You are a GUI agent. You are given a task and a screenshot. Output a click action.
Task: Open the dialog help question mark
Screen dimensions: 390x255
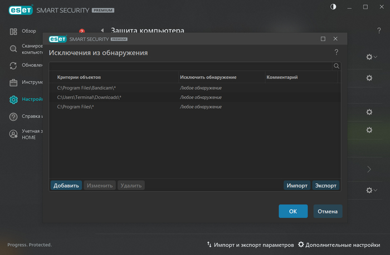click(x=337, y=52)
